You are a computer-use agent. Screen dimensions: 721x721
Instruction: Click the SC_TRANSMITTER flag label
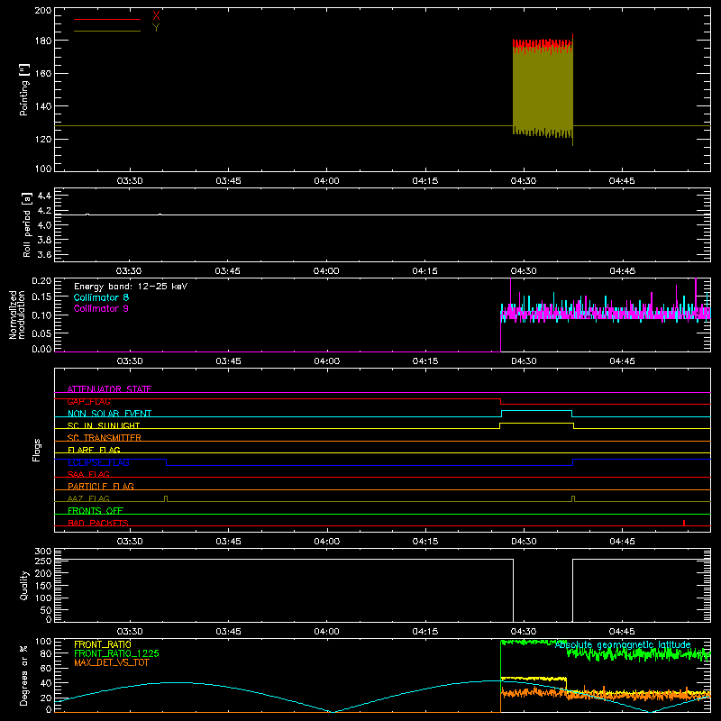point(105,438)
